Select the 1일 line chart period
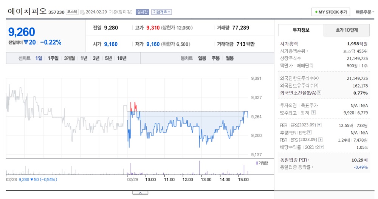 (39, 58)
